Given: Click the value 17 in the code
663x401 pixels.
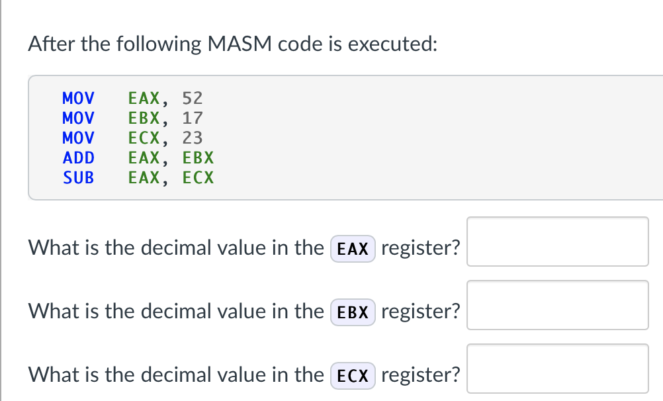Looking at the screenshot, I should (x=193, y=118).
